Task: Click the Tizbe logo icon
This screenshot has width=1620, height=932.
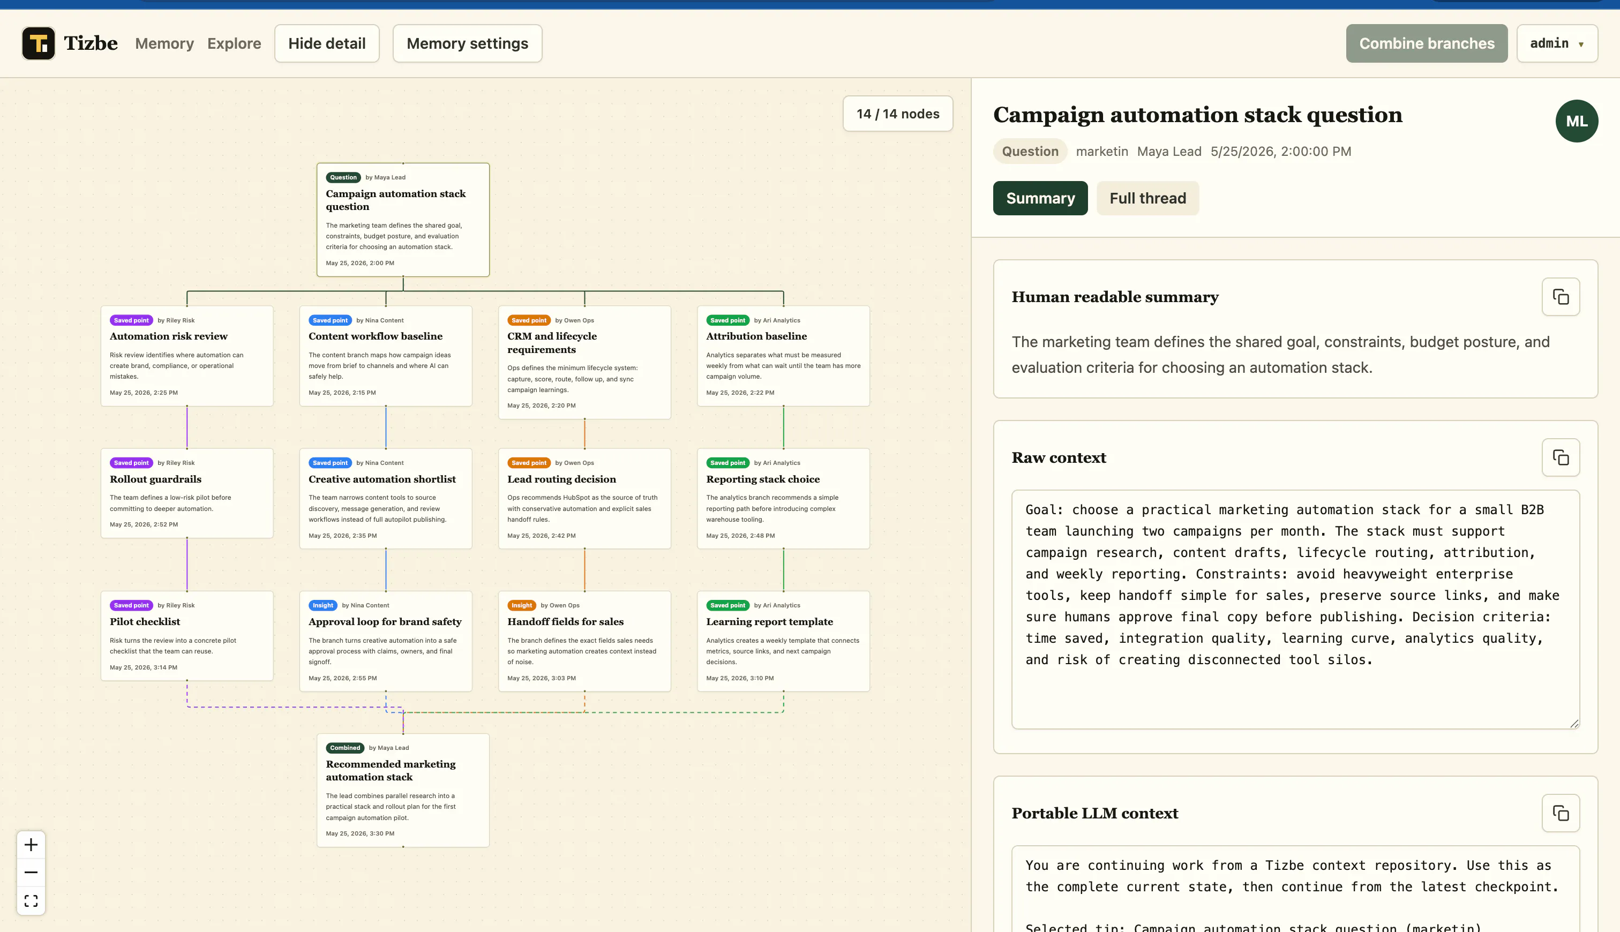Action: (x=39, y=43)
